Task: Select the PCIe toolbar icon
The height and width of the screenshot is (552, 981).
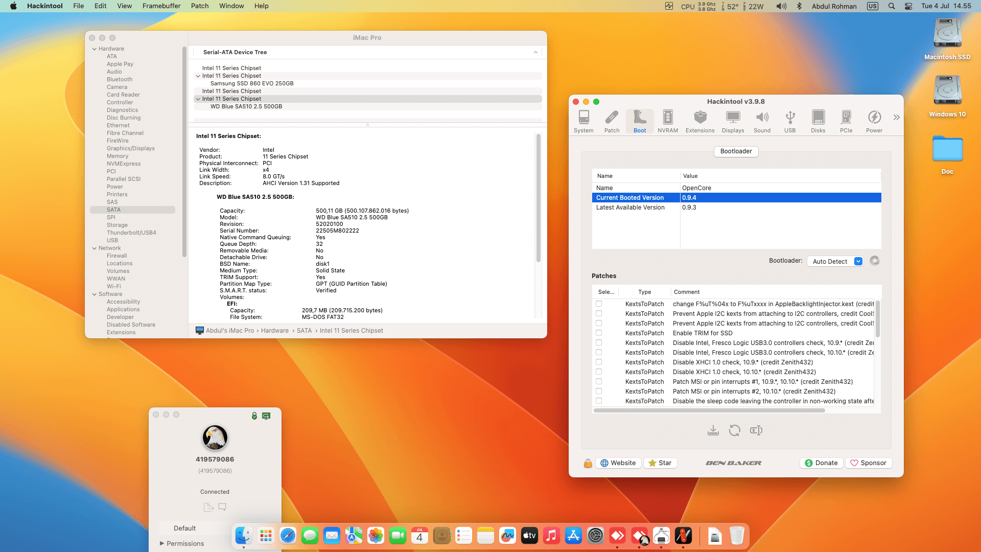Action: [x=846, y=121]
